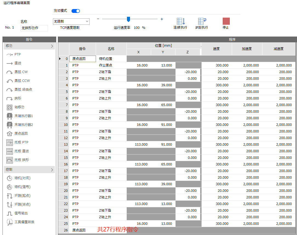The image size is (297, 235).
Task: Choose the 直线 linear move command
Action: coord(10,63)
